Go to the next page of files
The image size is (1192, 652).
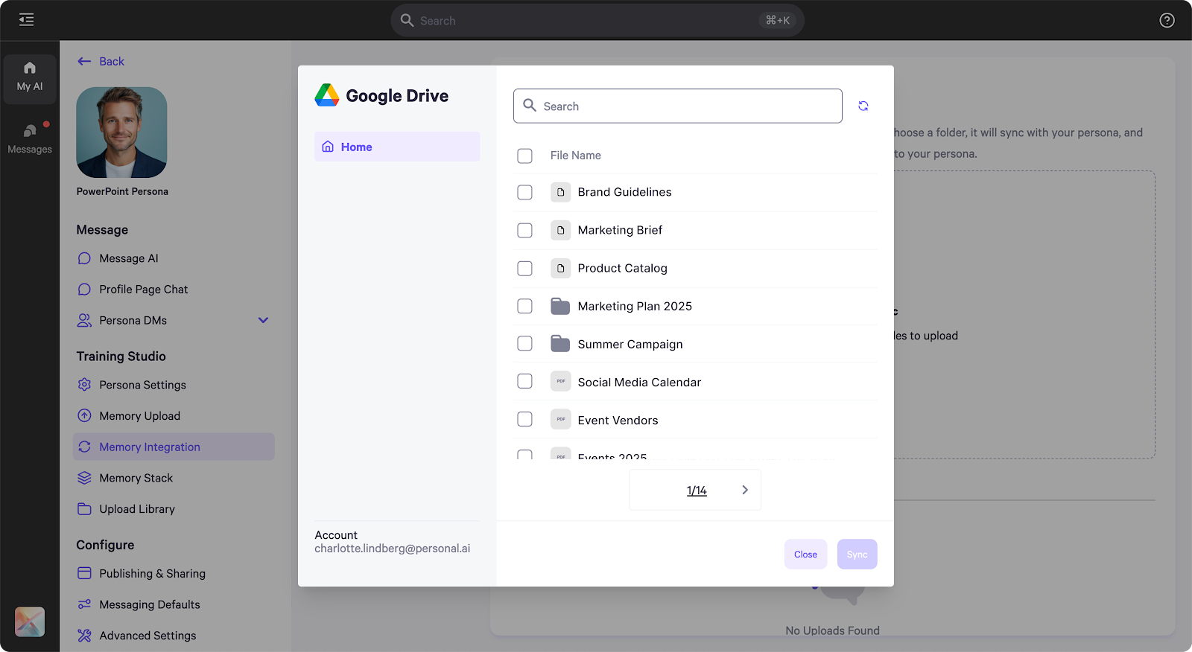click(745, 490)
